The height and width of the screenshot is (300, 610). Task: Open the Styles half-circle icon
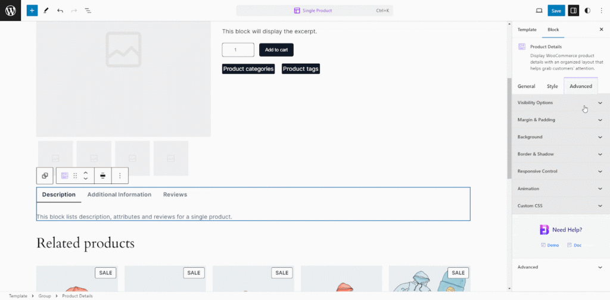point(587,11)
